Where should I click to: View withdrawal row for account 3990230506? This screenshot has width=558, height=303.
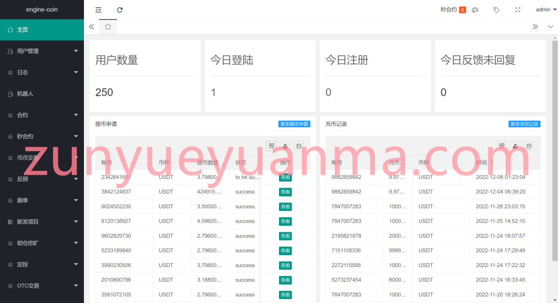pos(286,265)
